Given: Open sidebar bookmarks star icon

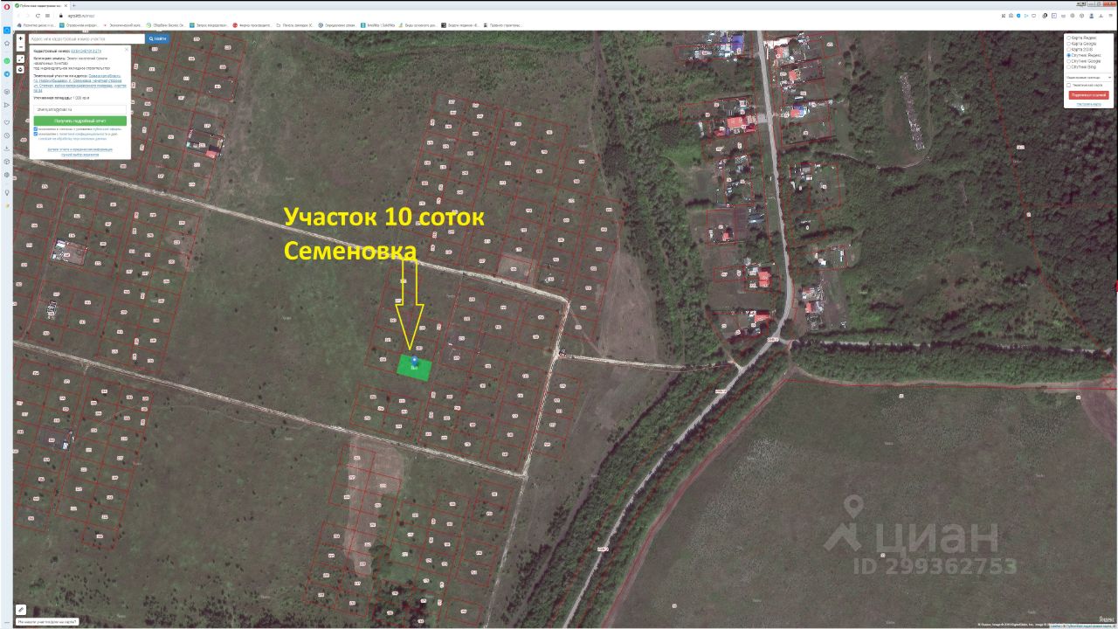Looking at the screenshot, I should 7,43.
